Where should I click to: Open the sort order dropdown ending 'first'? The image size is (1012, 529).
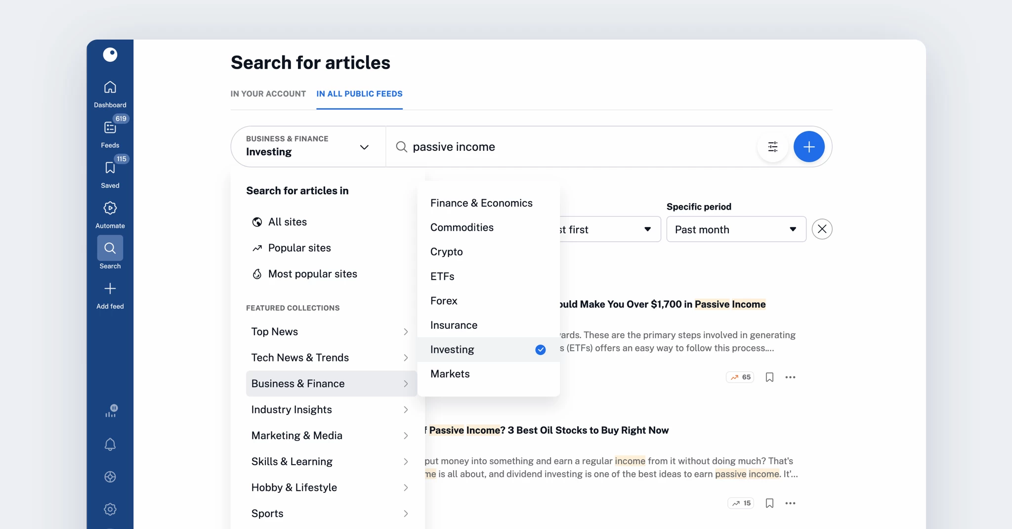[x=610, y=229]
